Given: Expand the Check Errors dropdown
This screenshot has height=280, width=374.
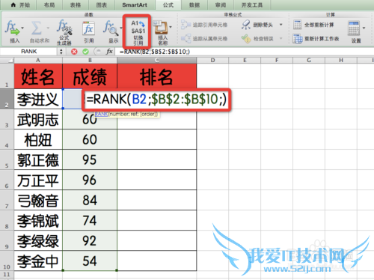Looking at the screenshot, I should click(x=281, y=38).
